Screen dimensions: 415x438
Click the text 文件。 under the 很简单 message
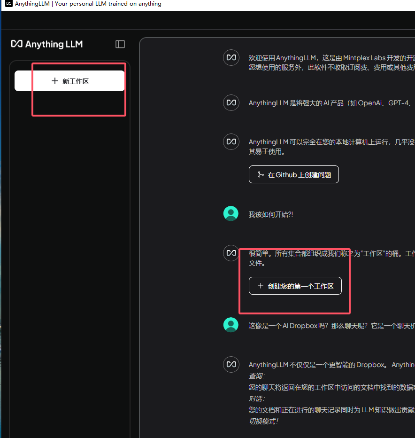(x=257, y=263)
